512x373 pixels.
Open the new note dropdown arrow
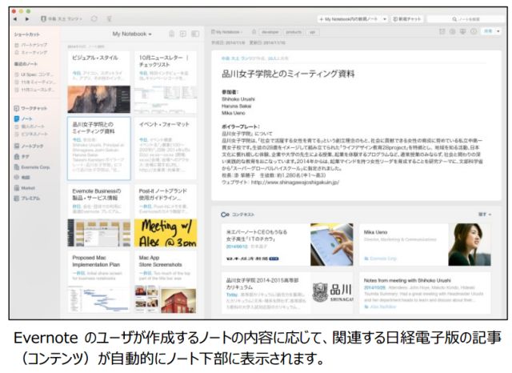(385, 19)
